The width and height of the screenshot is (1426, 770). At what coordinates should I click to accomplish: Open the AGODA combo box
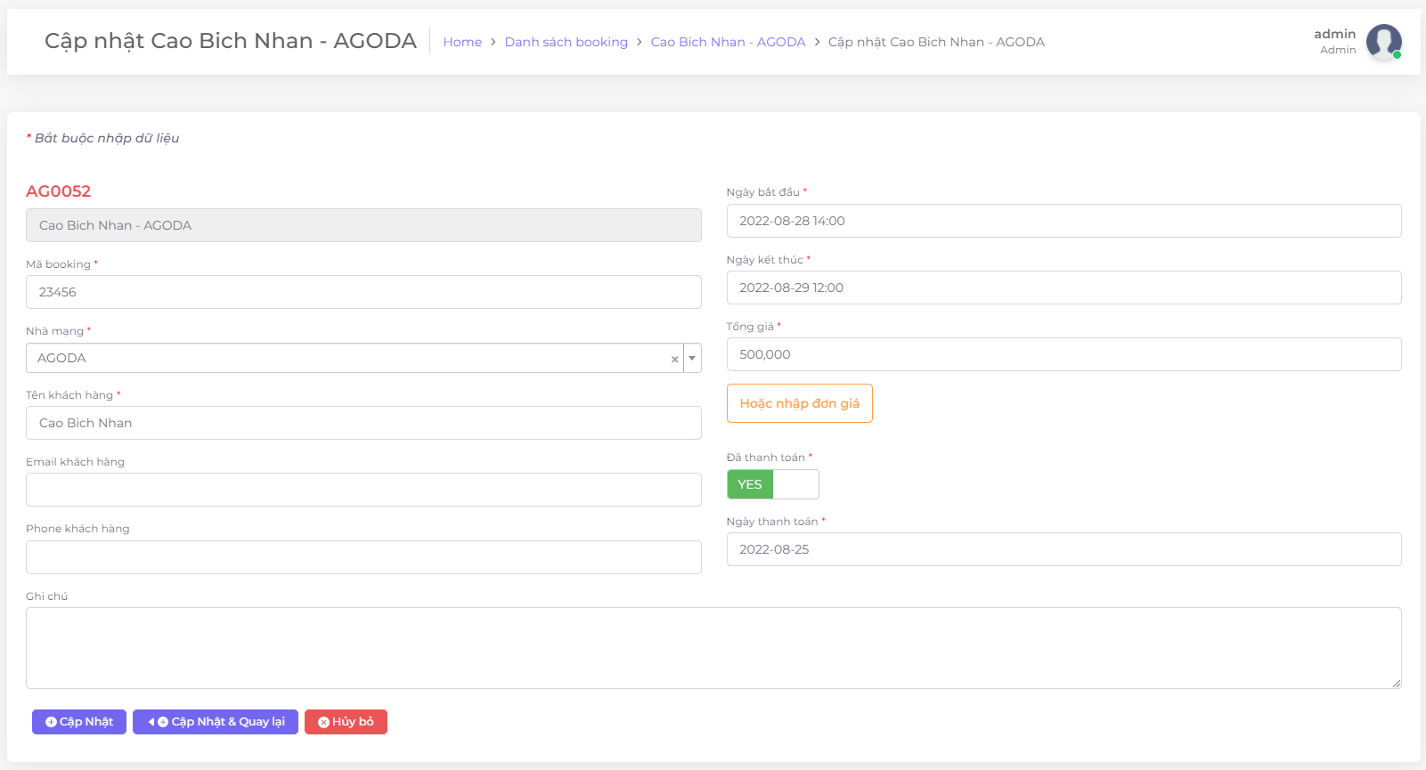tap(352, 359)
